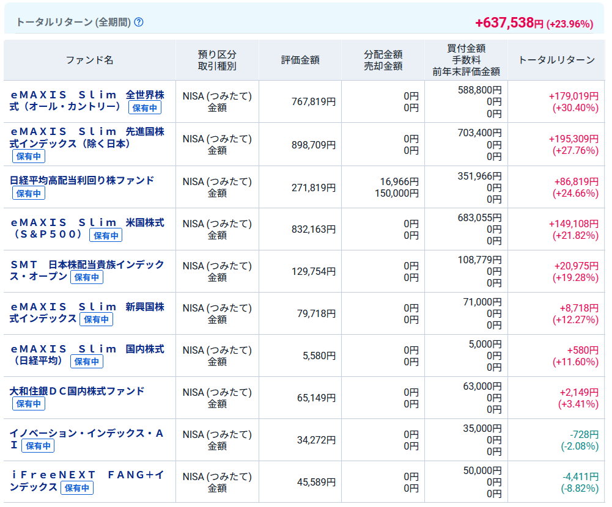Click the +195,309円 (+27.76%) return

pyautogui.click(x=573, y=145)
